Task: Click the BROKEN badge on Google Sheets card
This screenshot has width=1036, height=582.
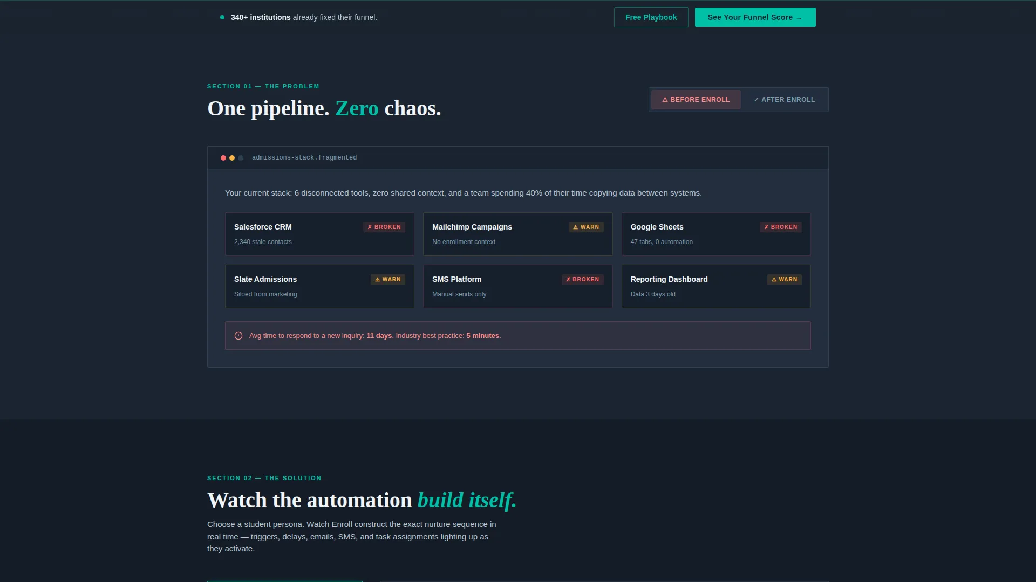Action: (x=781, y=227)
